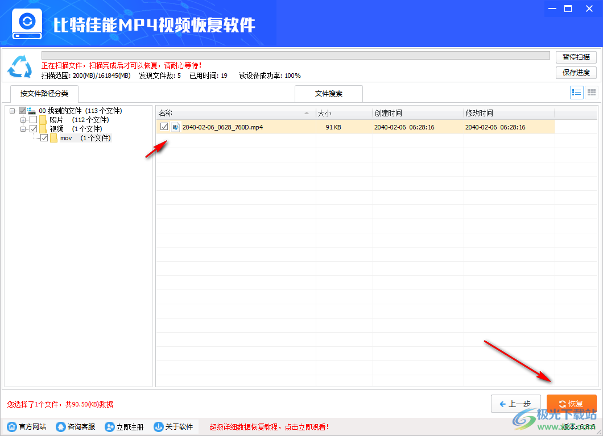Click the drive icon beside 找到的文件
This screenshot has width=603, height=436.
(31, 111)
